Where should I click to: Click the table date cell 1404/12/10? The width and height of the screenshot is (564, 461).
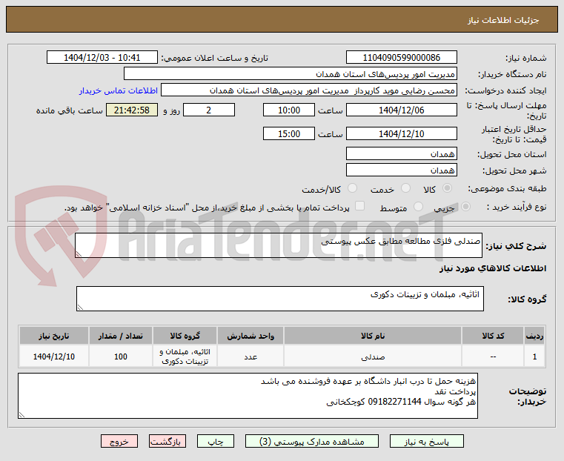(54, 356)
